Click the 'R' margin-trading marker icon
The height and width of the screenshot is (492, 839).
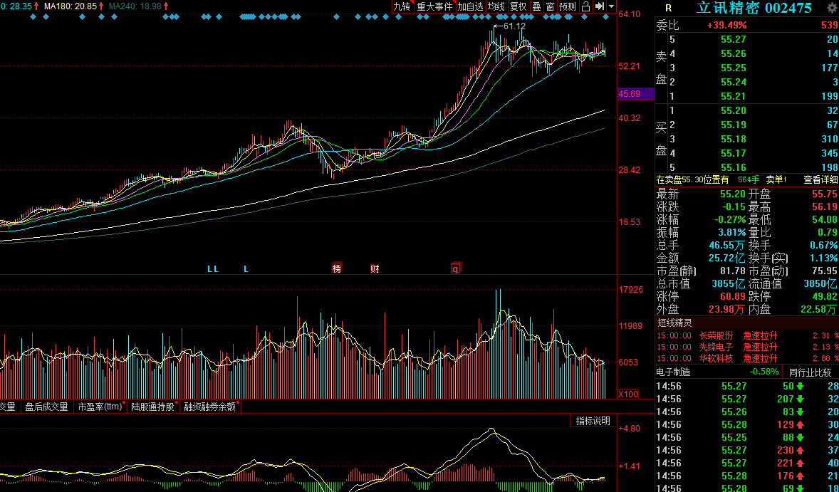click(x=668, y=8)
